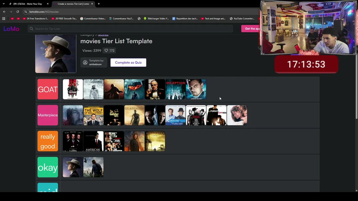Viewport: 358px width, 201px height.
Task: Select the yellow bridge poster in really good tier
Action: pos(155,141)
